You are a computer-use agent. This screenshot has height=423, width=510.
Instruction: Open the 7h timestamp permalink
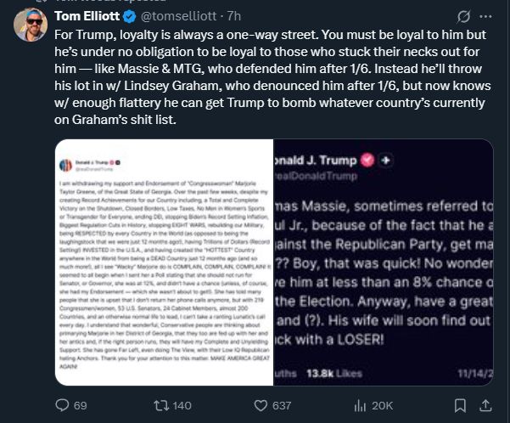[x=234, y=16]
